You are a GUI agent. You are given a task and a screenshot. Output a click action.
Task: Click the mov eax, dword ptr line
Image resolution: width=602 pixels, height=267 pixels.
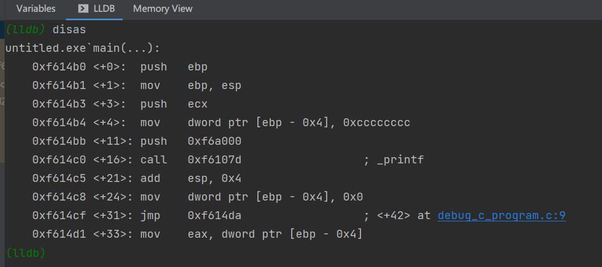[251, 234]
